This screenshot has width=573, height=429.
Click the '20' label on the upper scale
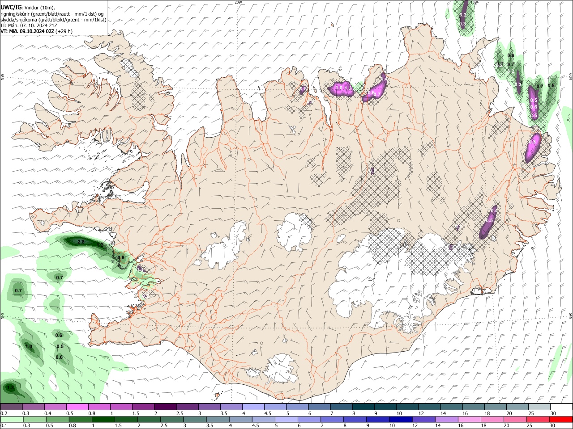pos(509,413)
